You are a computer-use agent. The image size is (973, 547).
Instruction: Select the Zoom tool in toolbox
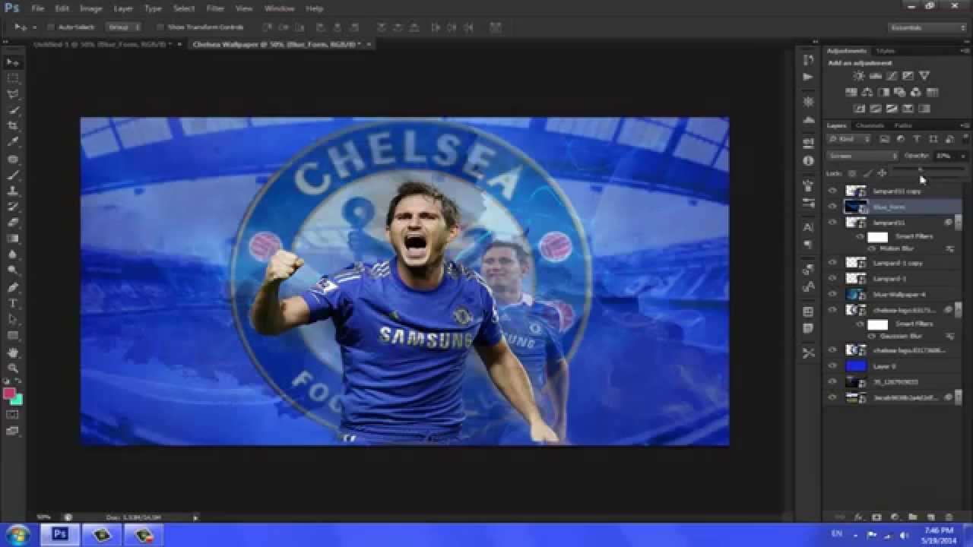click(x=13, y=368)
